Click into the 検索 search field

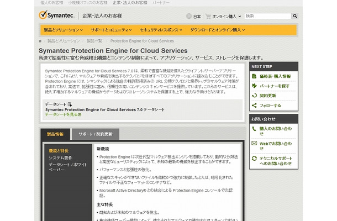(267, 16)
